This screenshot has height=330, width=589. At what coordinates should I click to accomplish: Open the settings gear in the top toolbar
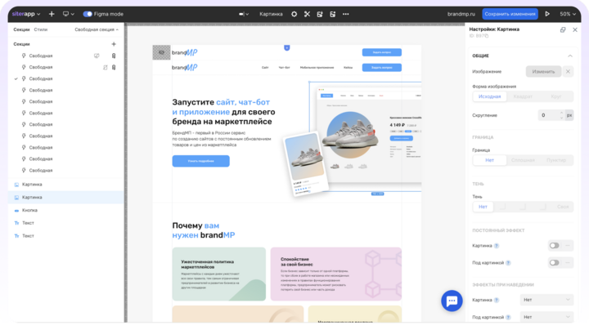[294, 14]
